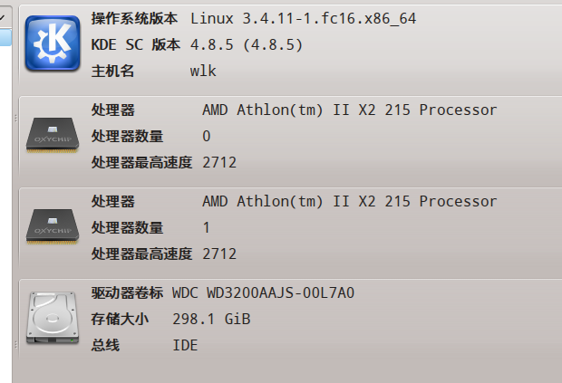Select the drive label WDC WD3200AAJS-00L7A0
Image resolution: width=562 pixels, height=383 pixels.
[264, 292]
